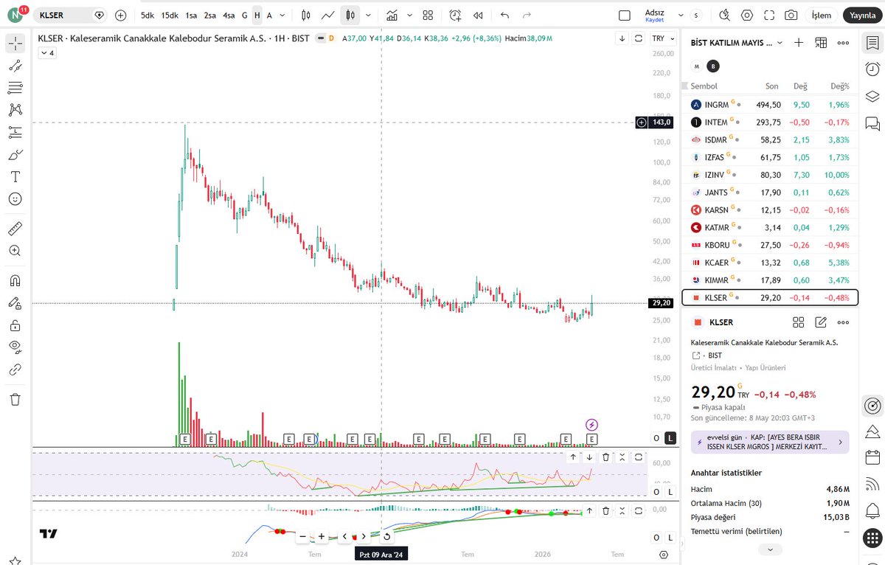Open the emoji icons tool

[x=15, y=199]
